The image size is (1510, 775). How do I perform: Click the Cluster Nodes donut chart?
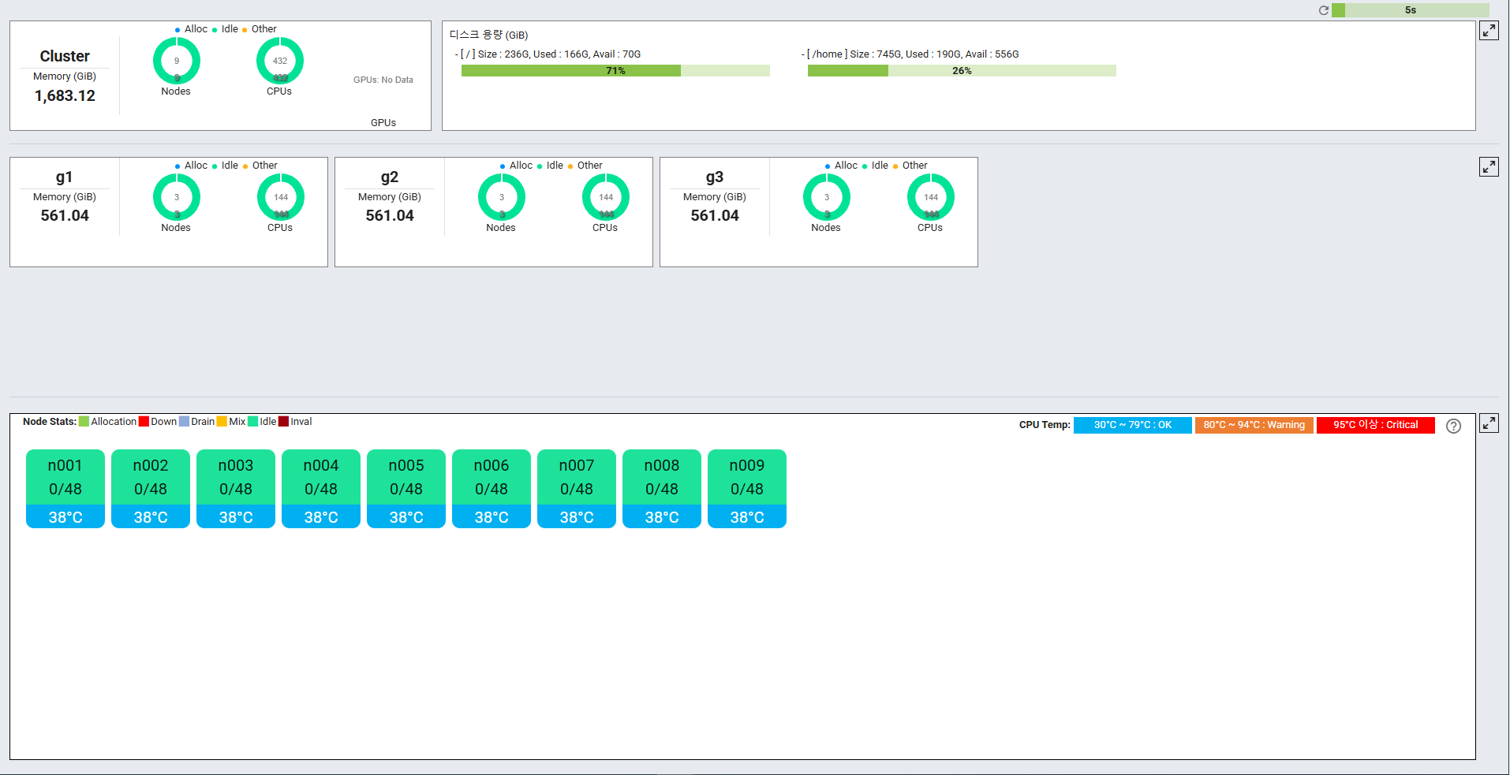click(177, 61)
